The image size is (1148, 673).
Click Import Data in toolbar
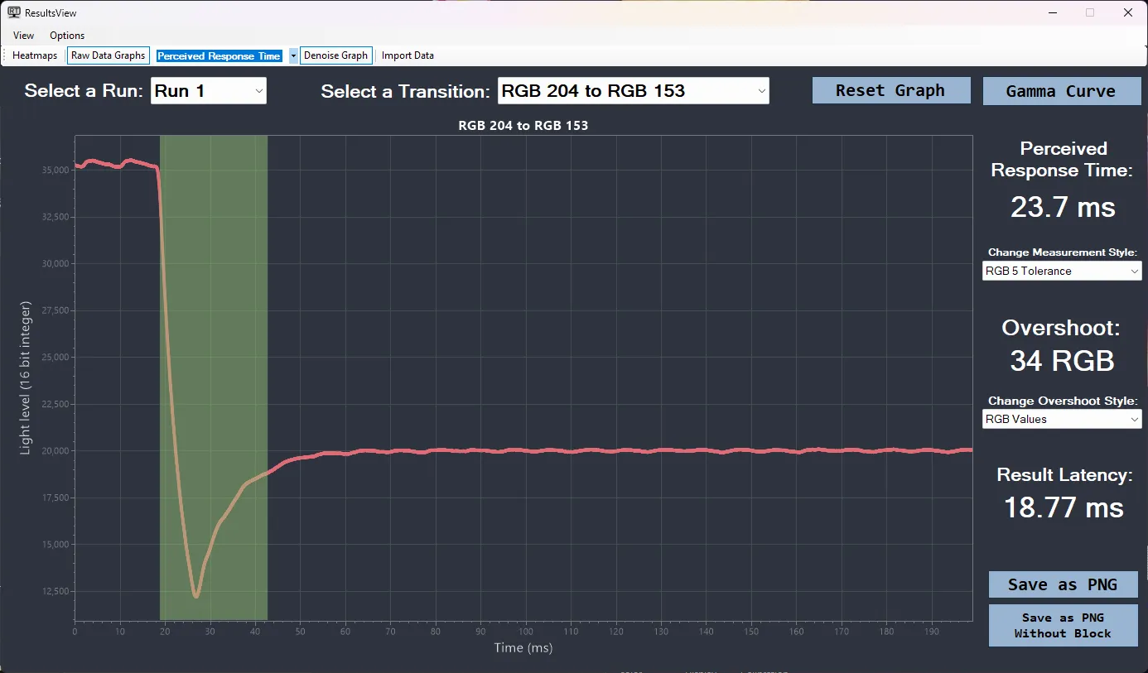click(408, 55)
